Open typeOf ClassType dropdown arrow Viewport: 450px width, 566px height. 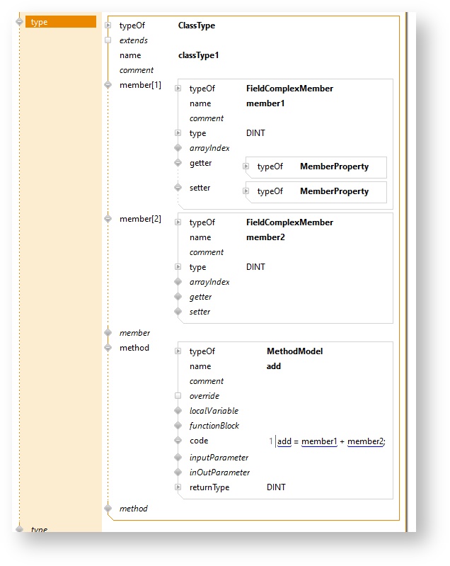[108, 26]
